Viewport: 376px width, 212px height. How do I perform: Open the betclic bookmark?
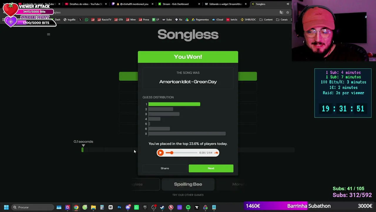tap(232, 20)
